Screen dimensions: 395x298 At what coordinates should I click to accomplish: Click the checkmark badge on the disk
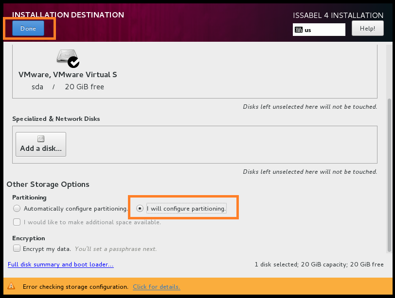click(x=74, y=62)
